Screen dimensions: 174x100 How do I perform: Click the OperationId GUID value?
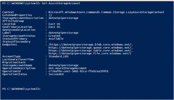coord(78,71)
